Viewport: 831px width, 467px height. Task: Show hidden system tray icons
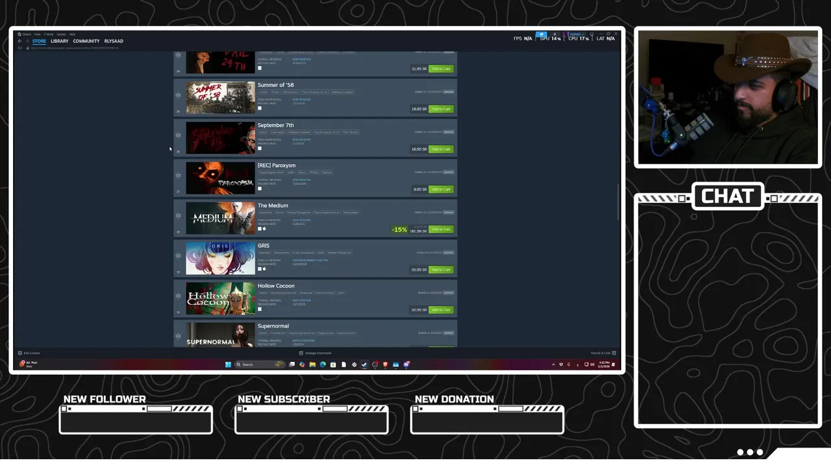pos(553,365)
